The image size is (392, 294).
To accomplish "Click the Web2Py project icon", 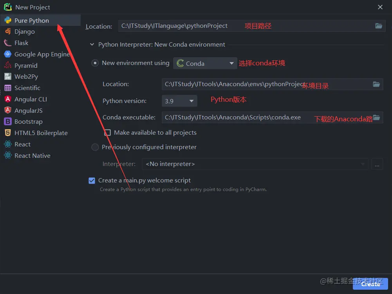I will [8, 76].
